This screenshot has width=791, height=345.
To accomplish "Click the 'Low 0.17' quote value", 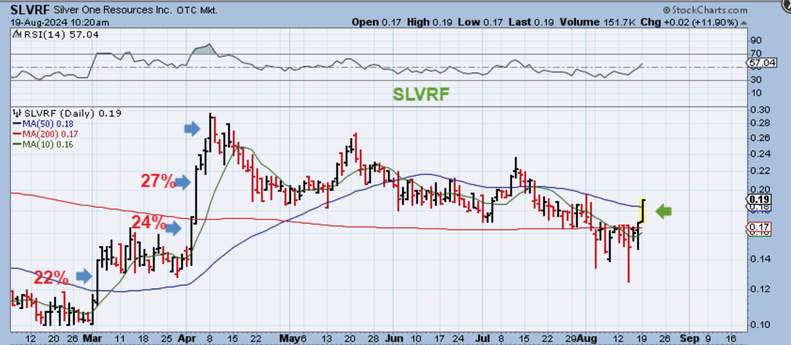I will point(480,22).
